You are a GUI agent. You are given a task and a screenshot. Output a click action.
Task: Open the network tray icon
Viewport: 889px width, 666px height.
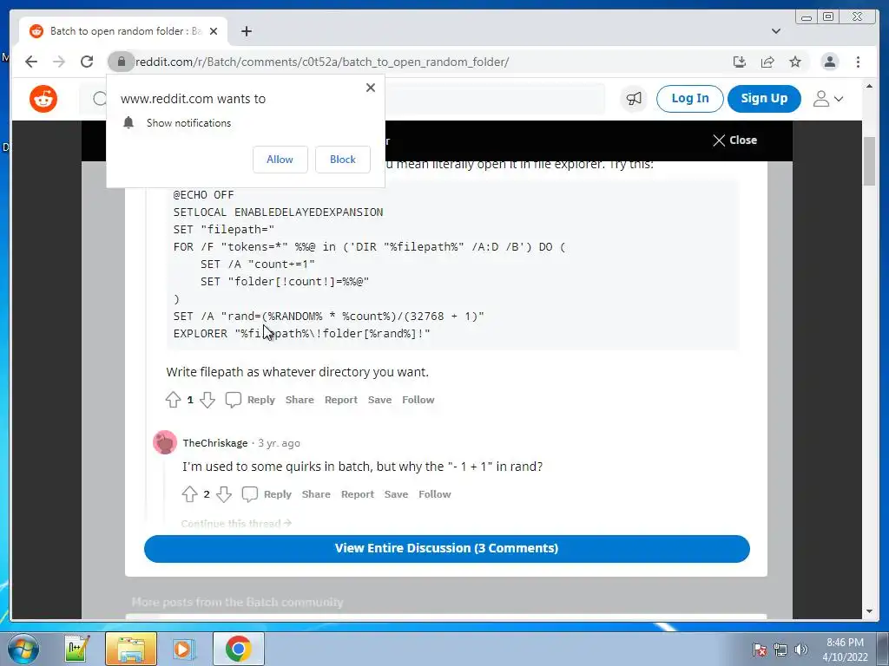(780, 650)
